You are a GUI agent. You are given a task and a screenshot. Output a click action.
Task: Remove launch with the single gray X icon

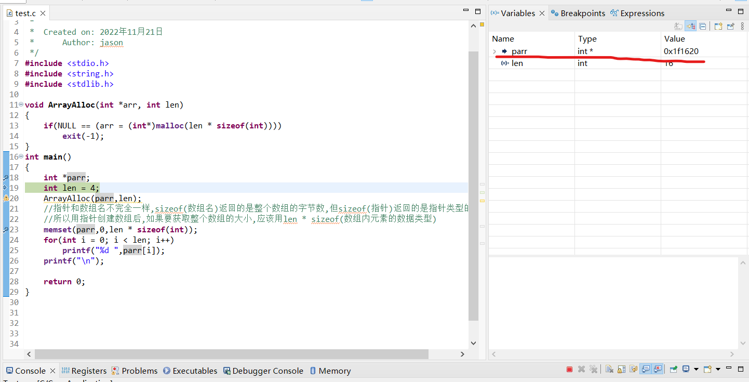[x=581, y=369]
